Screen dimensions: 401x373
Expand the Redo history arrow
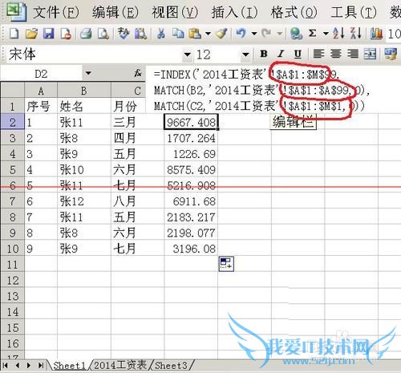pos(280,34)
